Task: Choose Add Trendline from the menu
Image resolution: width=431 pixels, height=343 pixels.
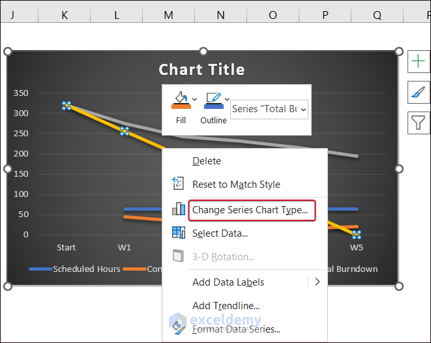Action: tap(226, 306)
